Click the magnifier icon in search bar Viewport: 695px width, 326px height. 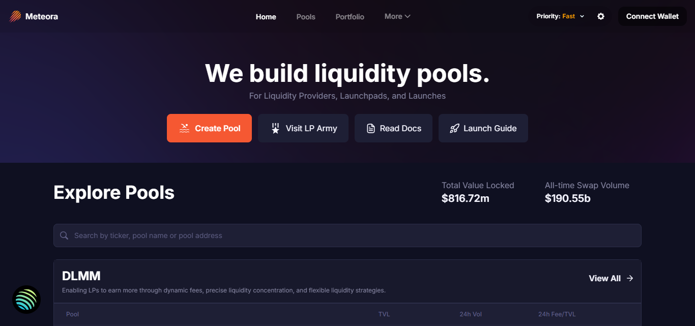point(64,235)
